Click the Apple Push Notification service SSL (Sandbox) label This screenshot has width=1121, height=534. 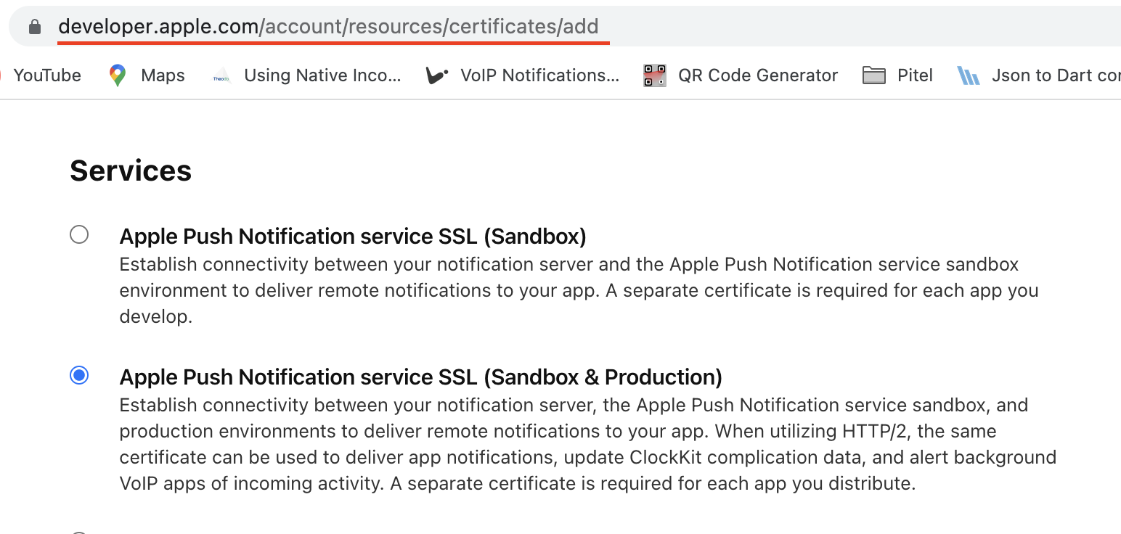pyautogui.click(x=353, y=237)
